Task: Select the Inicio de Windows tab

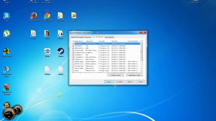Action: click(98, 37)
